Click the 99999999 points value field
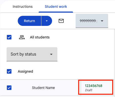Image resolution: width=115 pixels, height=97 pixels. [x=88, y=21]
